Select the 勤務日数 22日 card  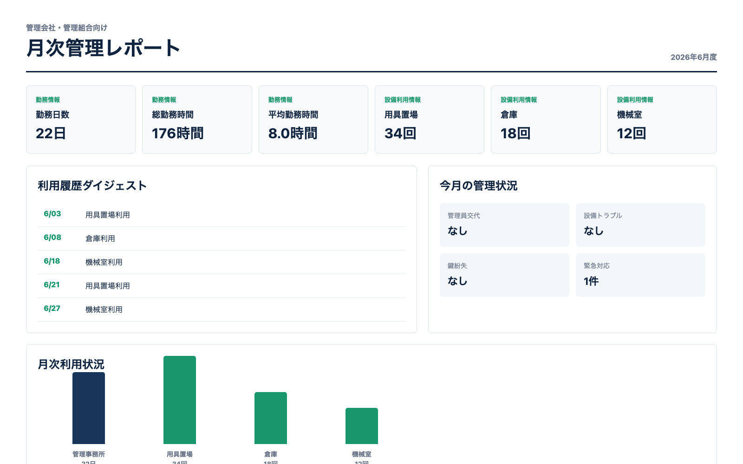point(81,119)
